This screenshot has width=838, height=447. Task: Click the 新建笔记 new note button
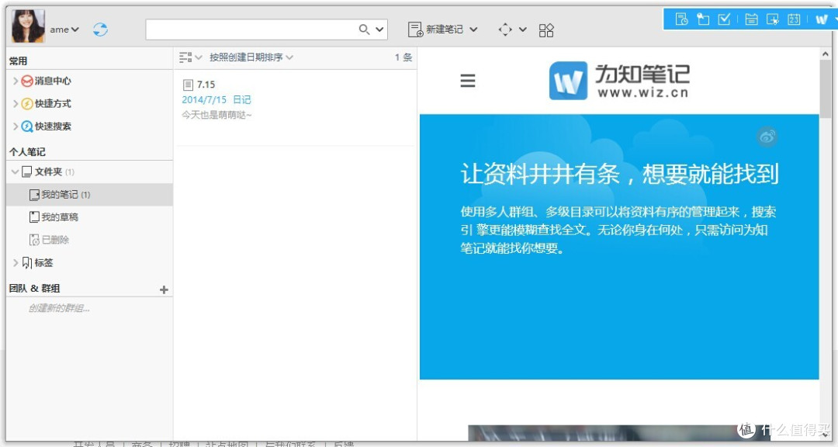pos(435,29)
